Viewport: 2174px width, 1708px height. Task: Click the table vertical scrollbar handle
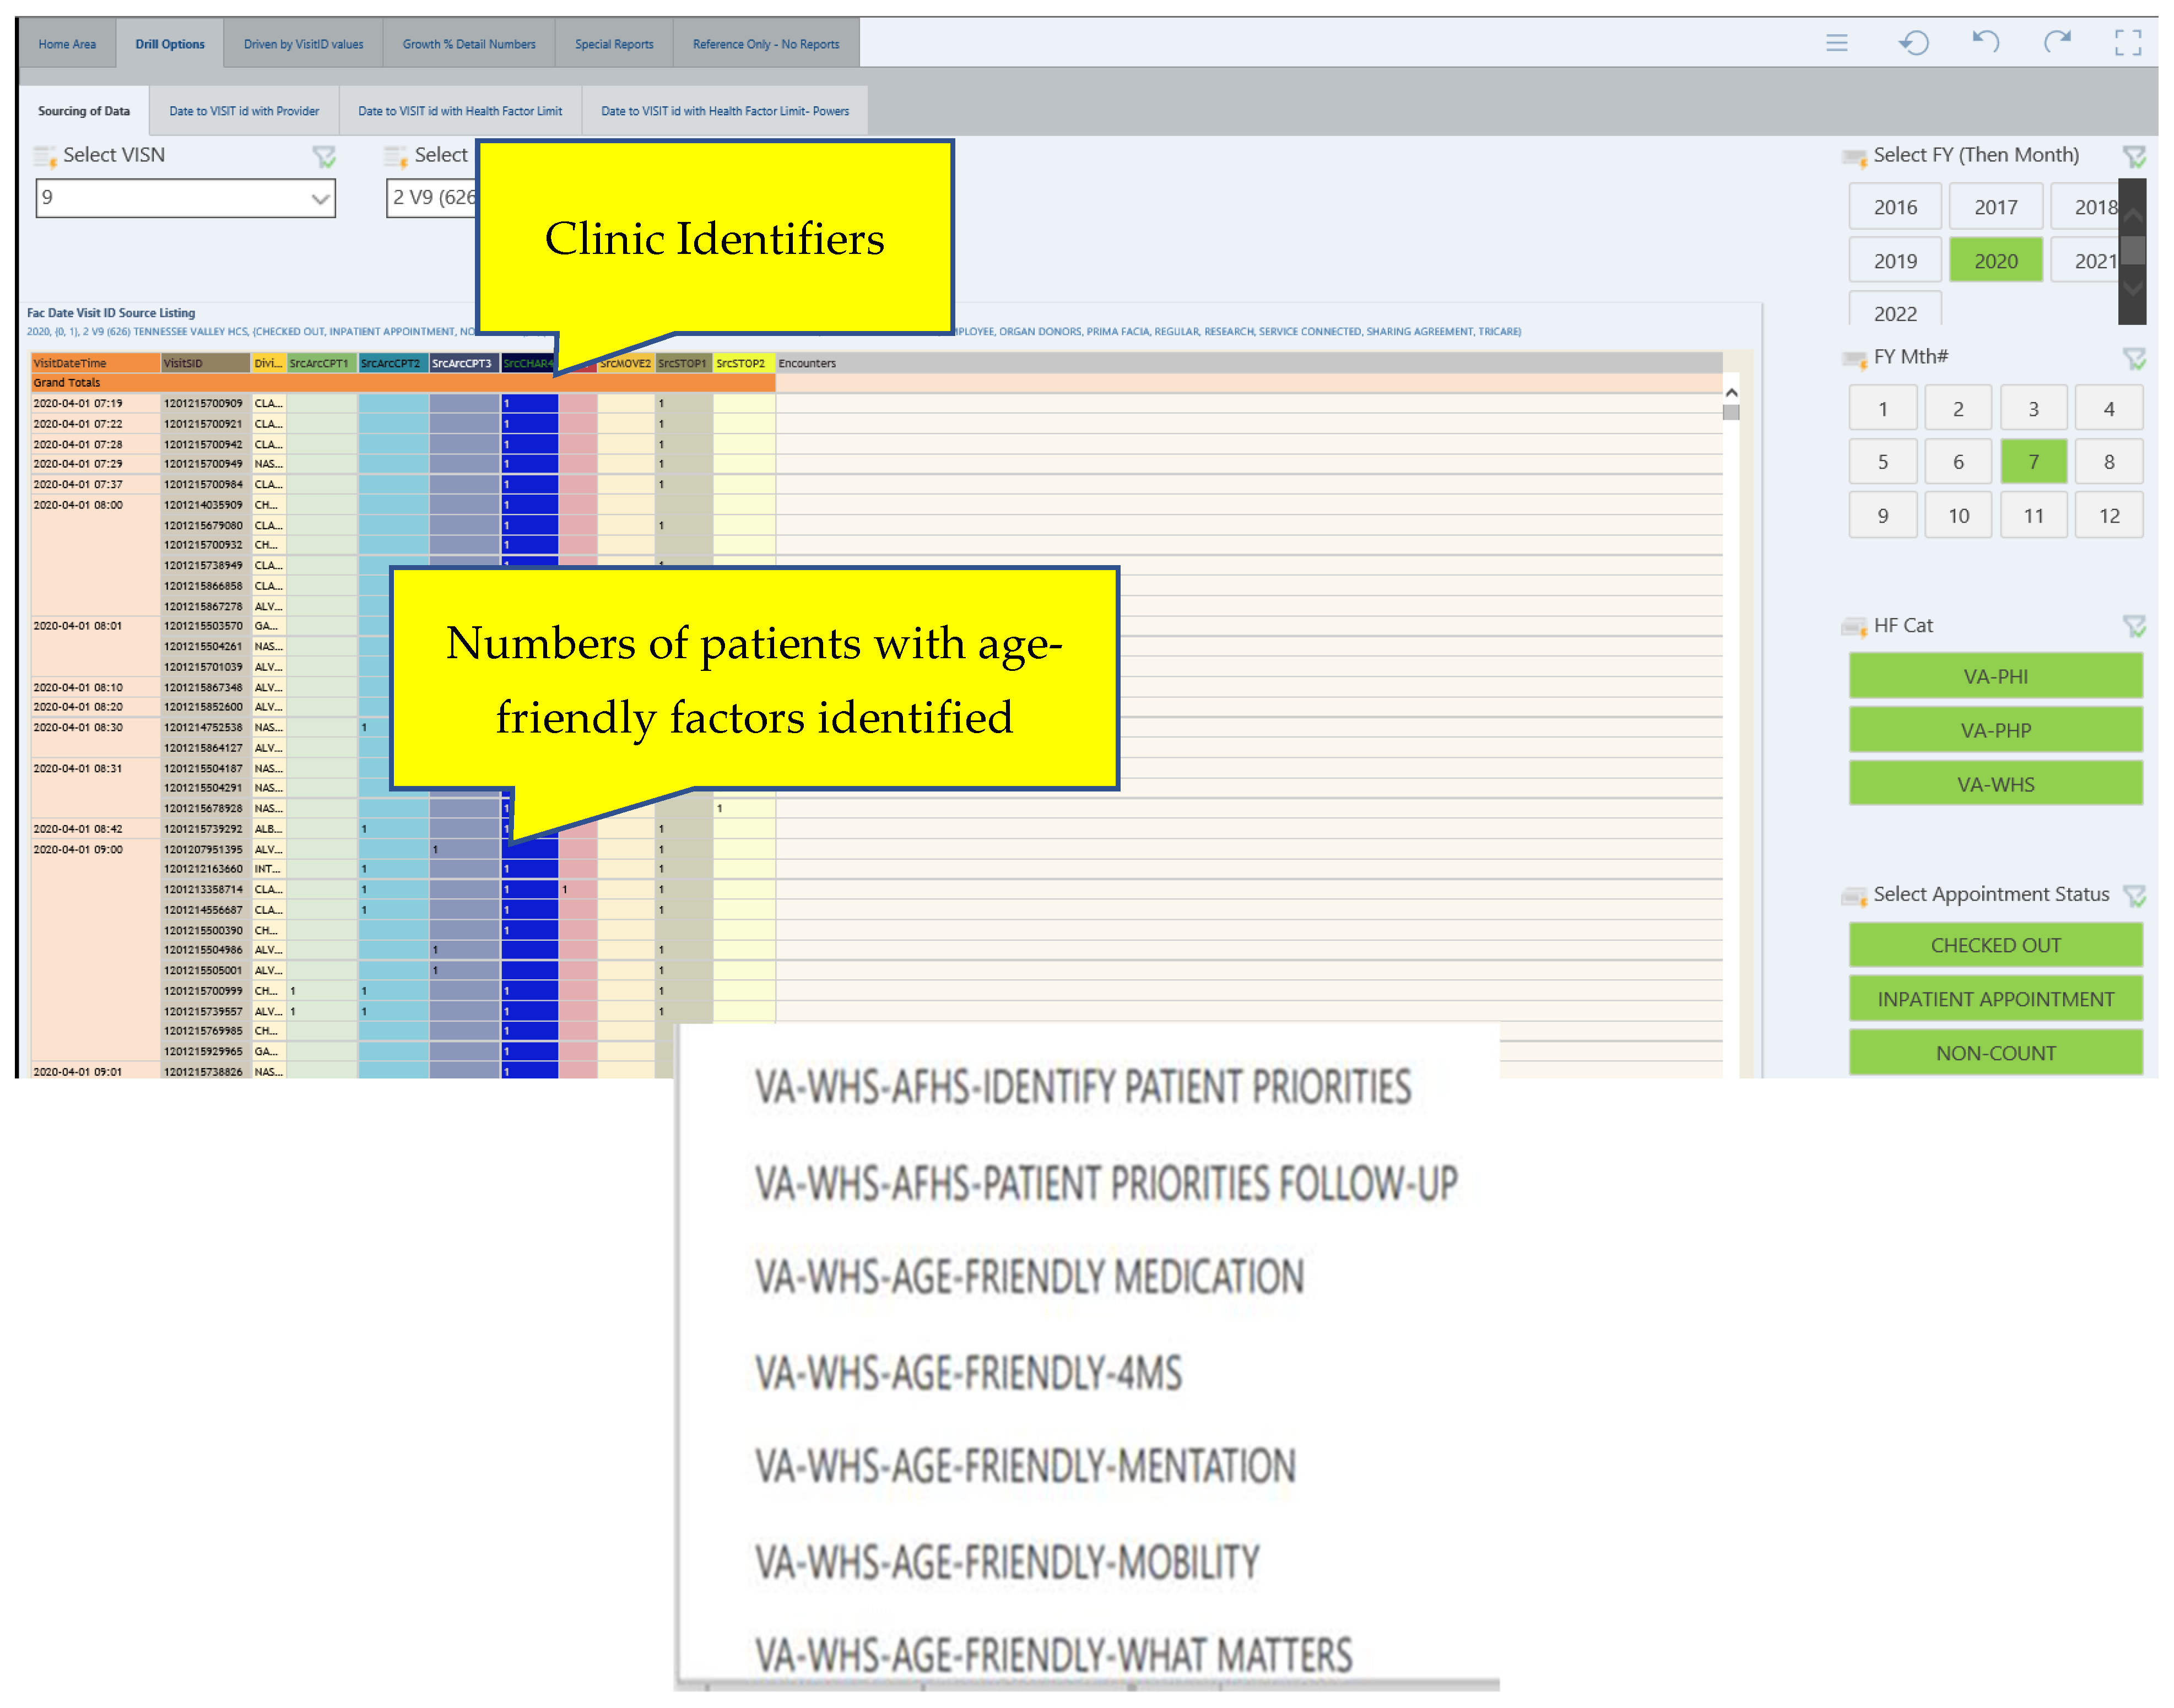point(1731,412)
